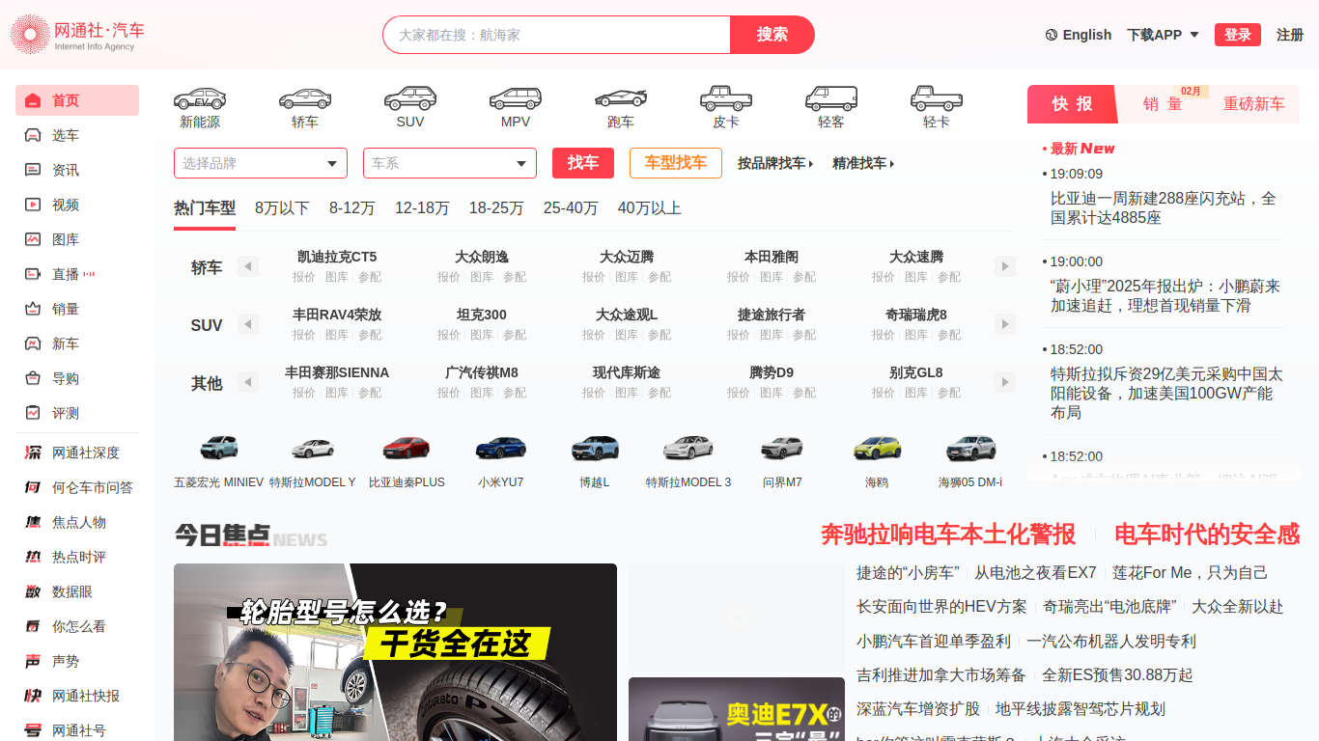
Task: Click the red 找车 button
Action: point(583,163)
